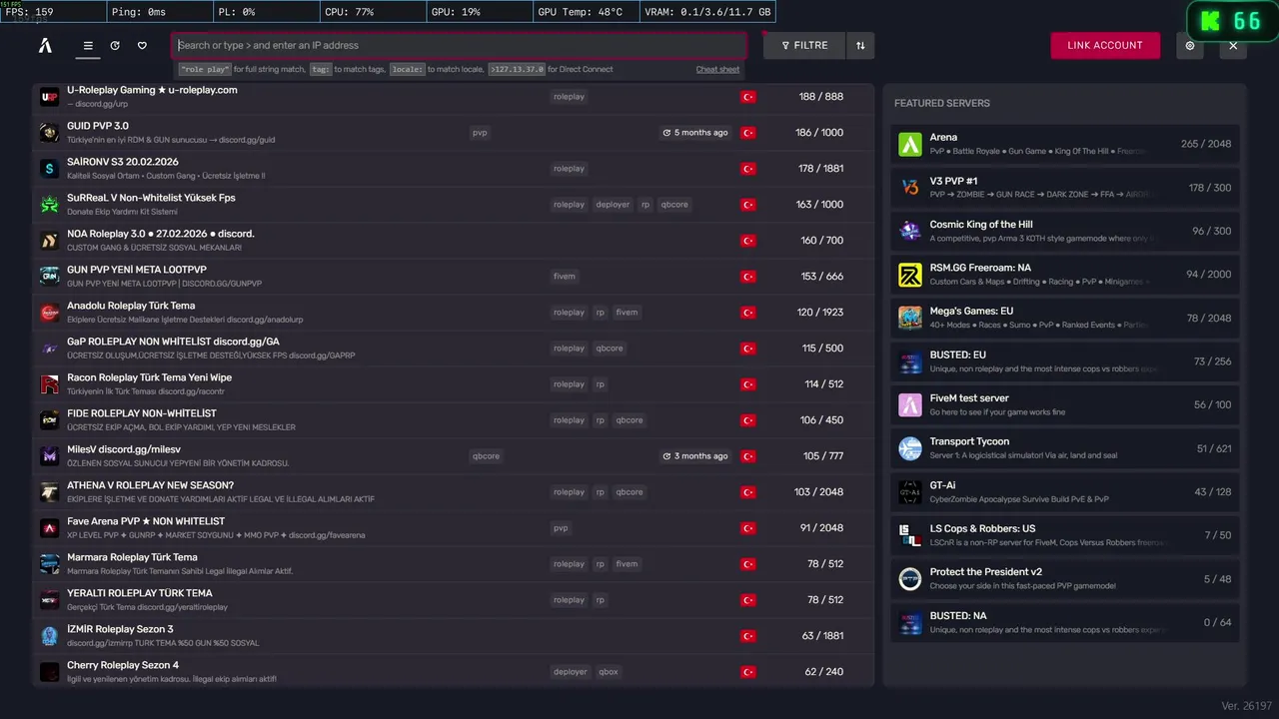Open GT-Ai featured server
Screen dimensions: 1279x719
(x=1065, y=491)
